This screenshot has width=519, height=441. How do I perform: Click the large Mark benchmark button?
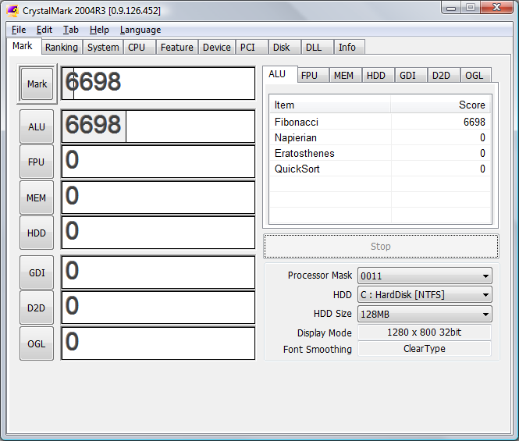[x=37, y=84]
